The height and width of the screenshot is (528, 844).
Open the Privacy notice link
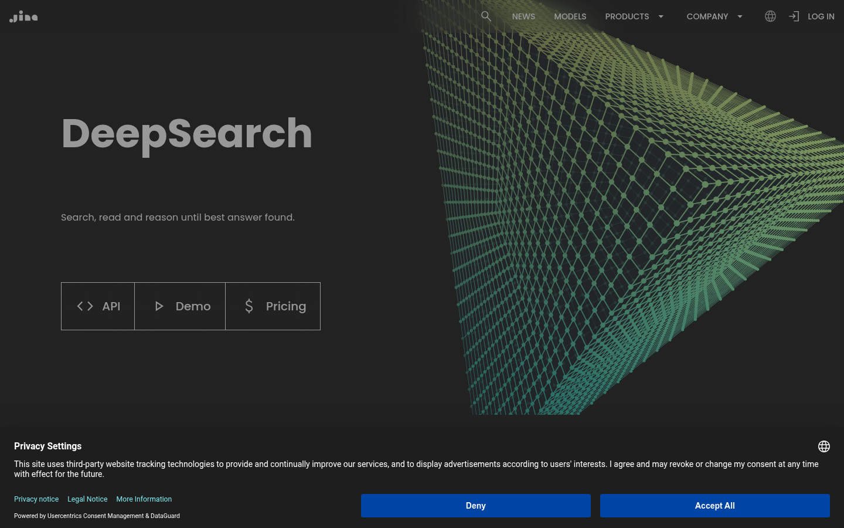pyautogui.click(x=36, y=499)
